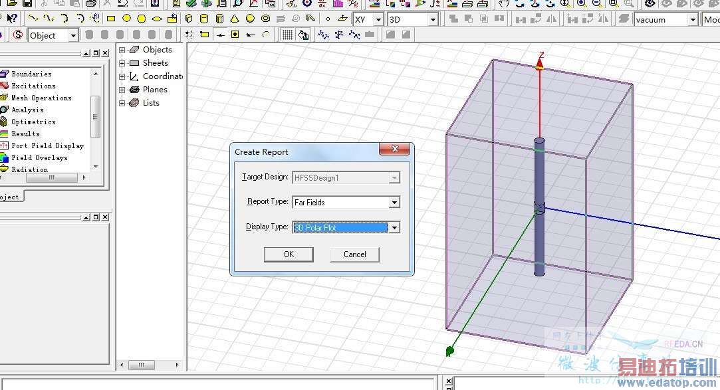
Task: Click the Zoom out magnifier
Action: pos(596,4)
